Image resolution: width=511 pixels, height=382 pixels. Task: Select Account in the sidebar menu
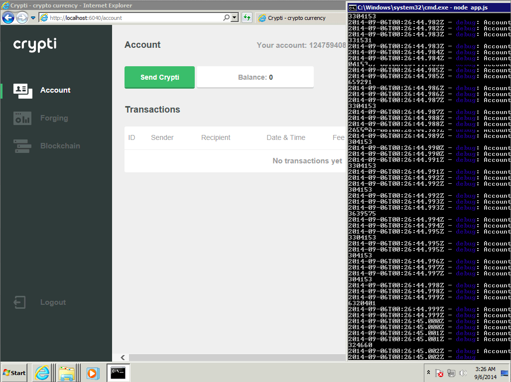pyautogui.click(x=55, y=90)
